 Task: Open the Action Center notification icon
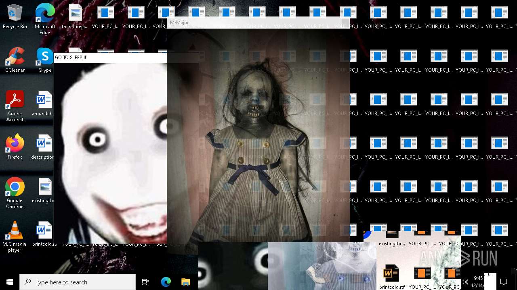[x=504, y=282]
